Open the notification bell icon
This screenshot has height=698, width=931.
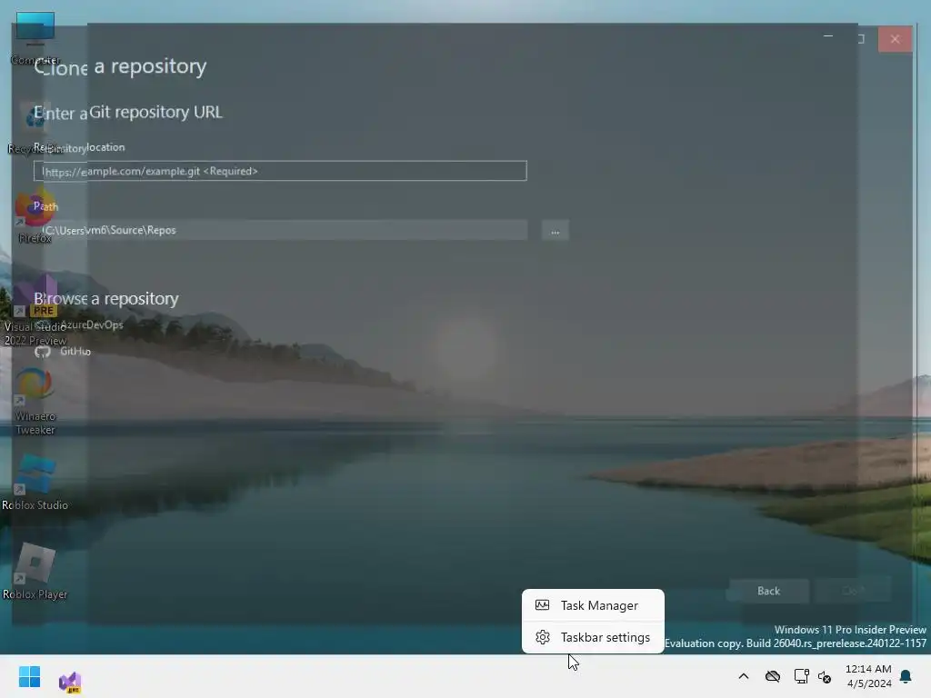coord(906,676)
